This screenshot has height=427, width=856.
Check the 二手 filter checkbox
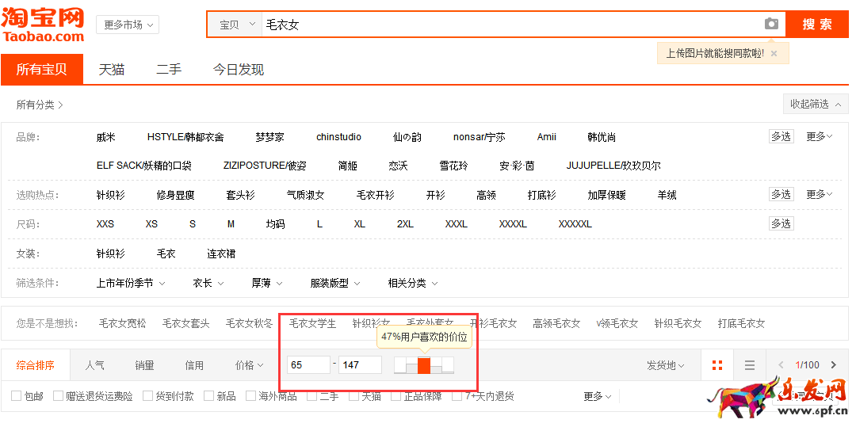311,396
